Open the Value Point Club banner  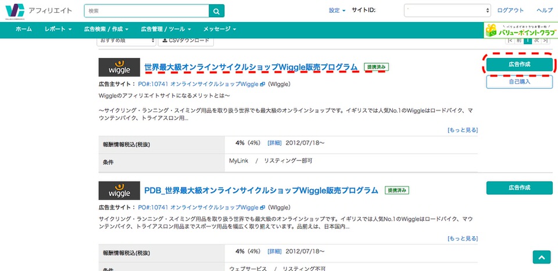(x=521, y=30)
